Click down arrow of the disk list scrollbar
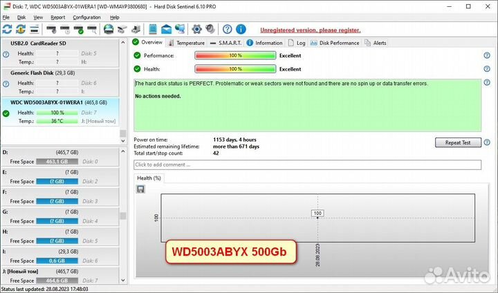The width and height of the screenshot is (498, 293). click(x=123, y=141)
